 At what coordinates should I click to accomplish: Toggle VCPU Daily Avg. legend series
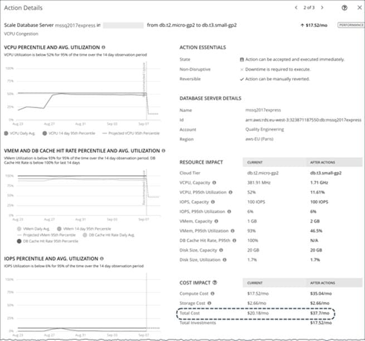click(20, 133)
